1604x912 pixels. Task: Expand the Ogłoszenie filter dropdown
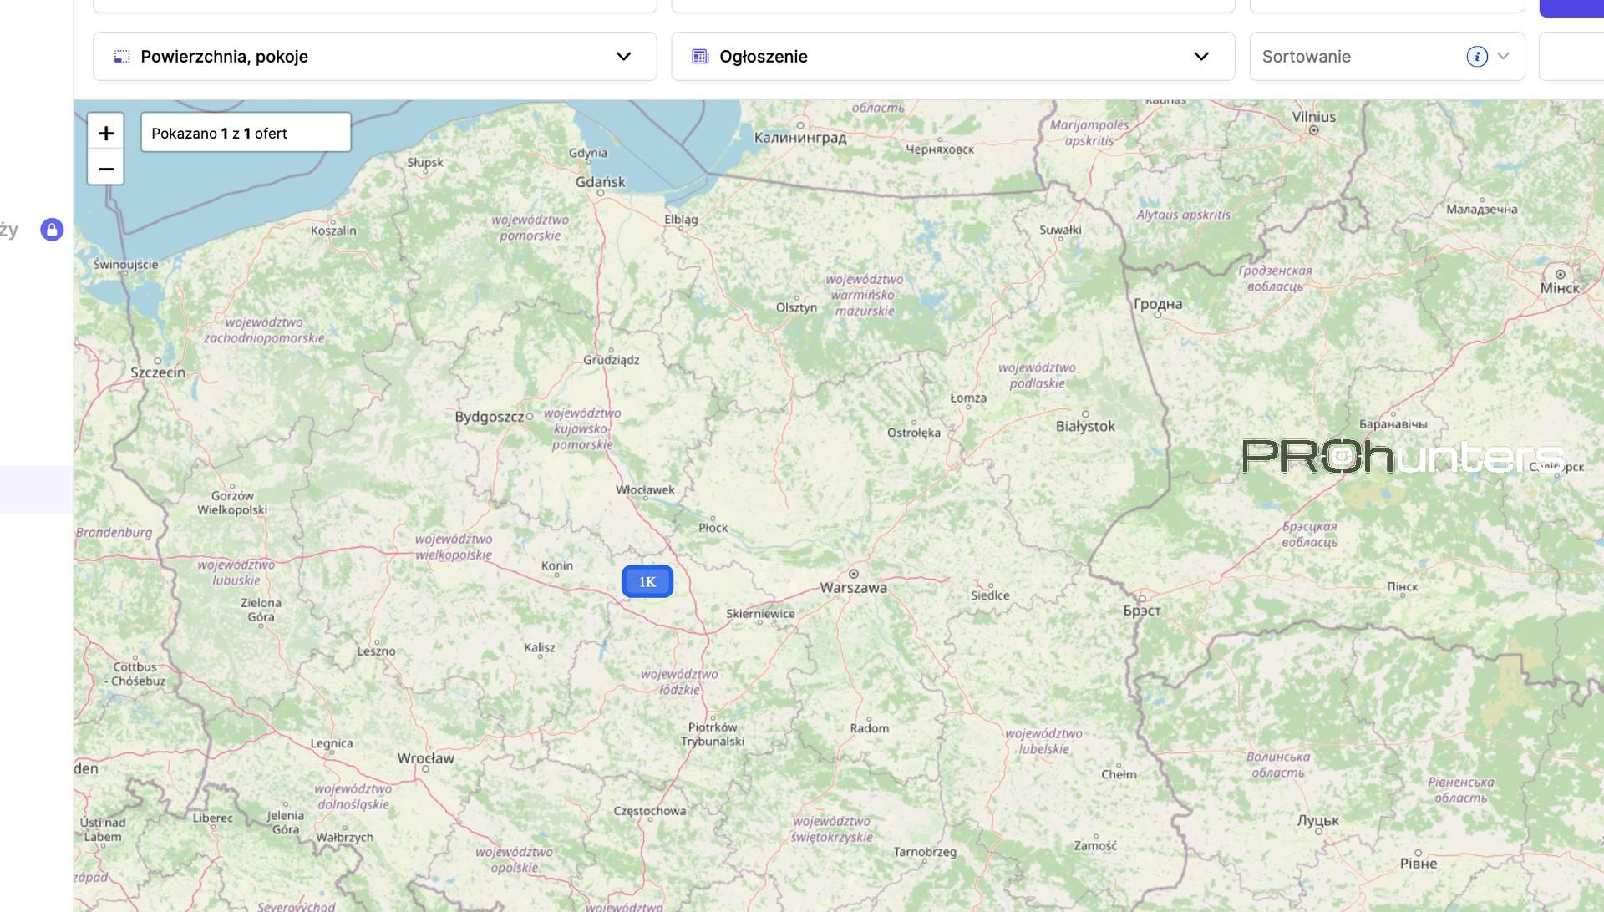click(952, 57)
